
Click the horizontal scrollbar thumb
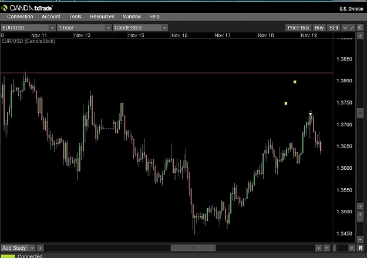(193, 248)
